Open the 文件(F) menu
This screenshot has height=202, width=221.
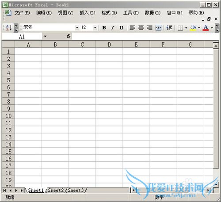pos(22,13)
